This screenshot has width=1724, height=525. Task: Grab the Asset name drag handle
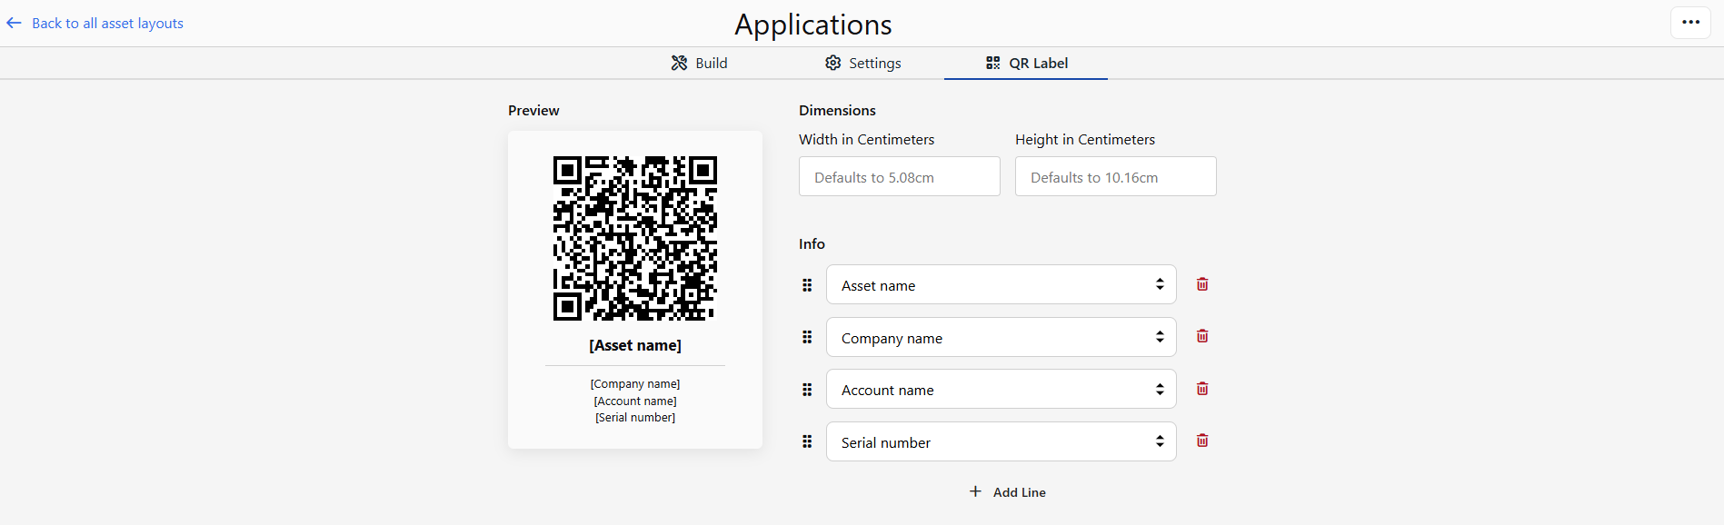tap(807, 285)
